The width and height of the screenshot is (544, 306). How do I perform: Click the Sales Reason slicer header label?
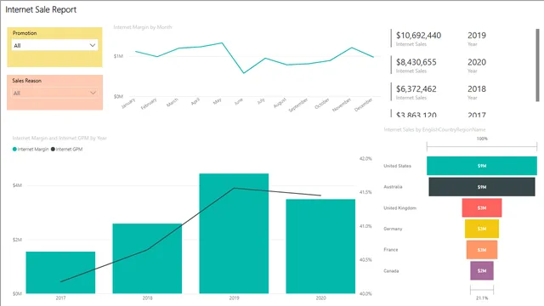tap(26, 81)
